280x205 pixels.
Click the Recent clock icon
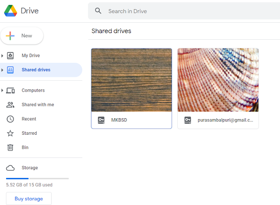[x=10, y=119]
